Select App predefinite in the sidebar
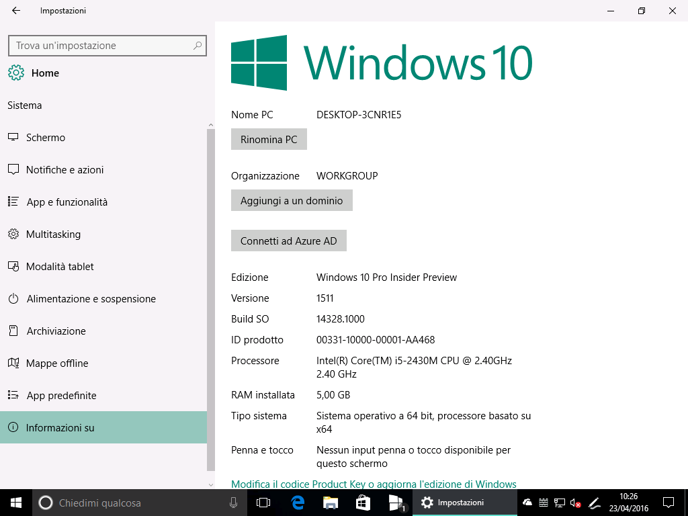The width and height of the screenshot is (688, 516). tap(103, 395)
